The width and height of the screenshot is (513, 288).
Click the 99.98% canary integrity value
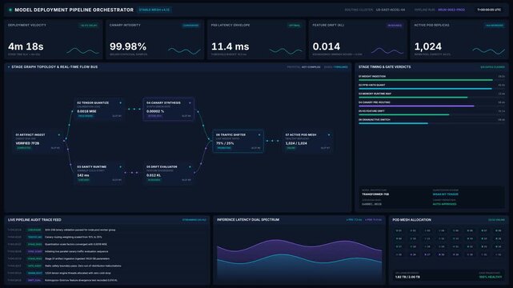pos(128,46)
